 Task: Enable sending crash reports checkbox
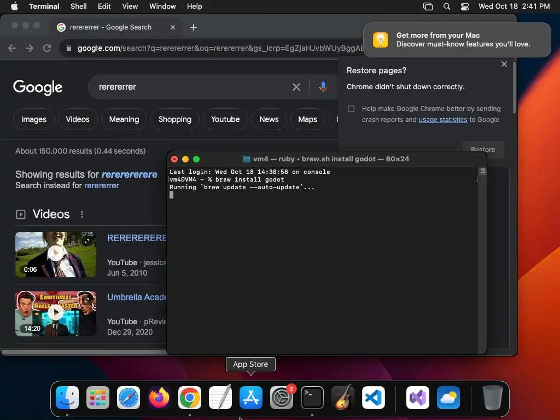coord(351,109)
